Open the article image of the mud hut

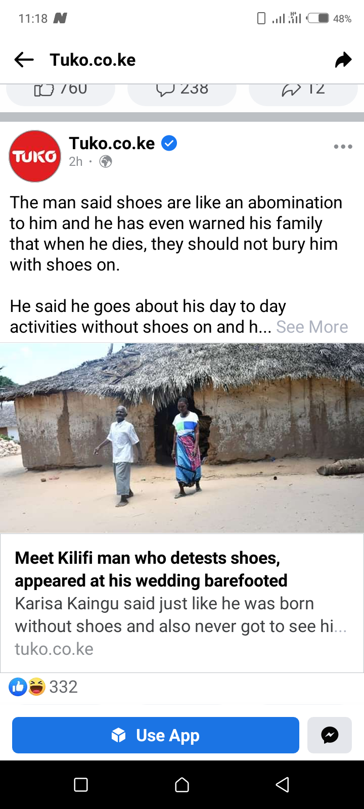coord(182,438)
